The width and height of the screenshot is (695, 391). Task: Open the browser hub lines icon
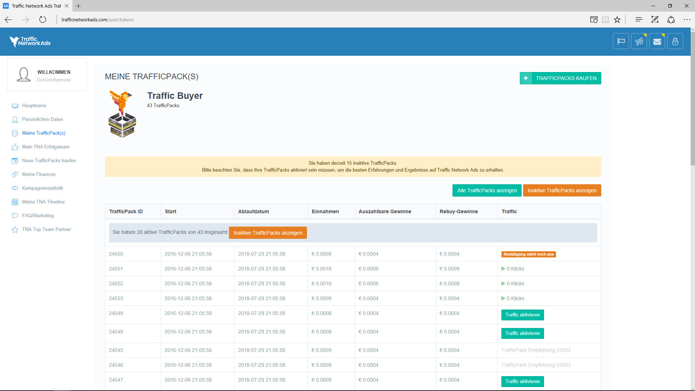pyautogui.click(x=639, y=20)
